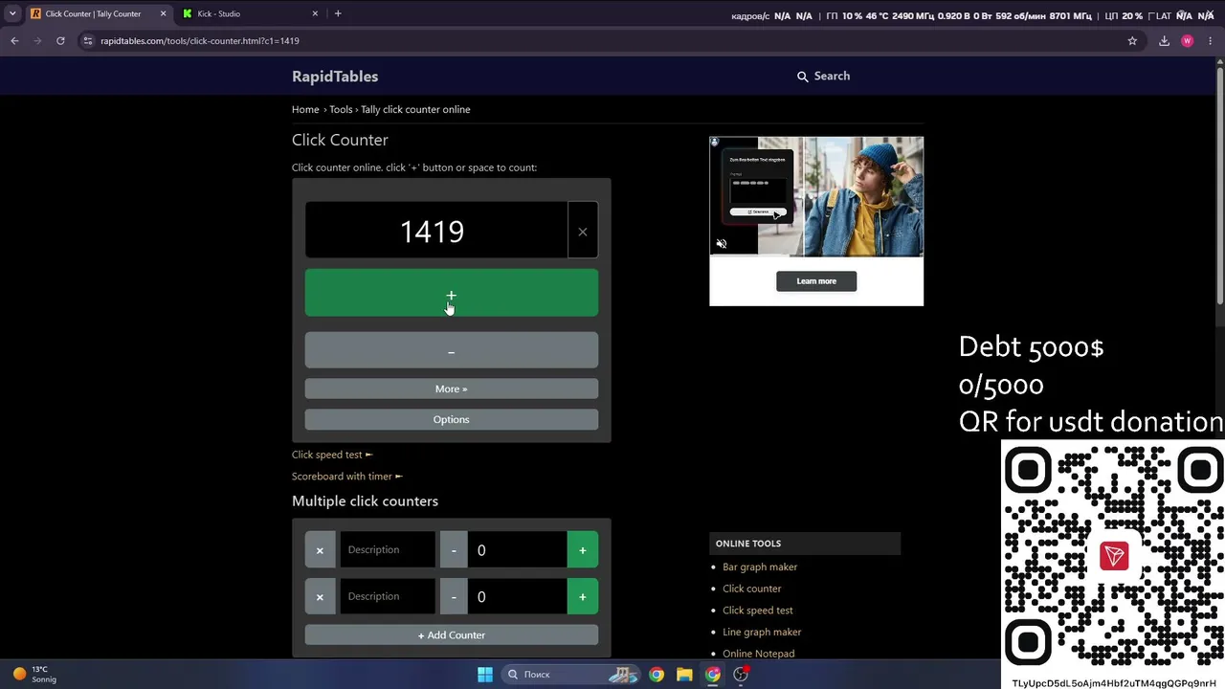Open the counter Options button
Screen dimensions: 1225x689
coord(452,419)
